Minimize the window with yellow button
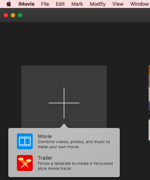 (13, 15)
